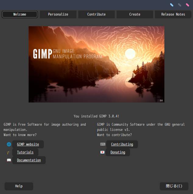The width and height of the screenshot is (193, 194).
Task: Click the light blue title bar button
Action: [172, 5]
